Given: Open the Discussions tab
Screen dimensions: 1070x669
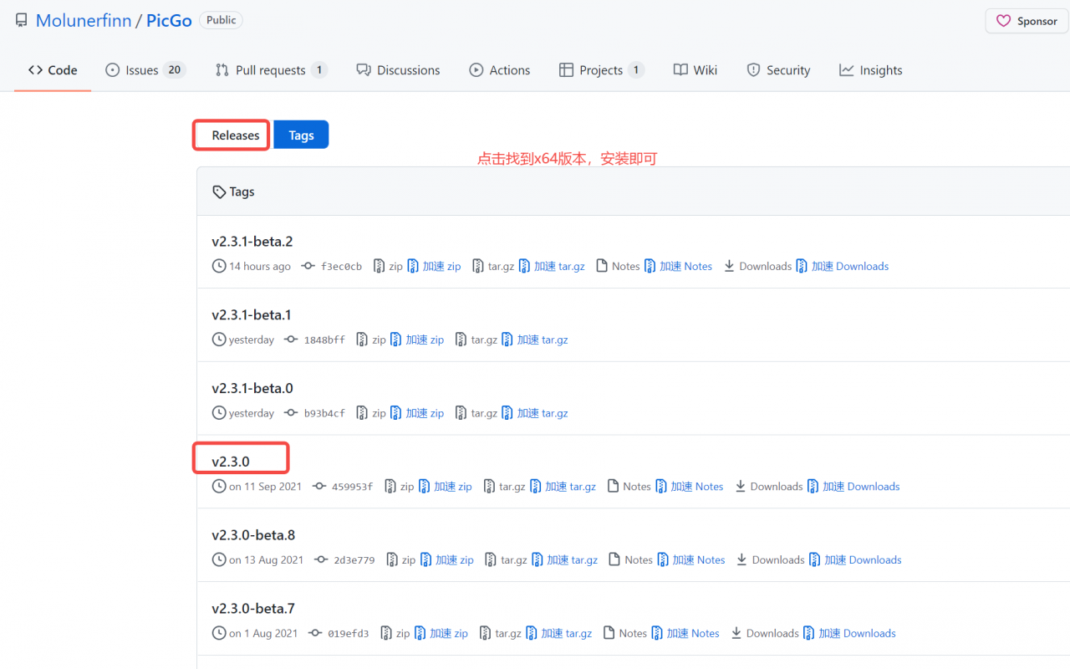Looking at the screenshot, I should tap(398, 70).
